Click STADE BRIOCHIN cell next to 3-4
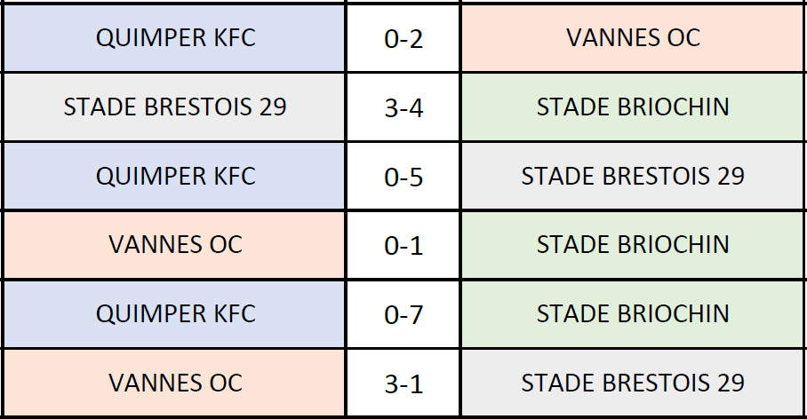This screenshot has width=807, height=419. (x=633, y=107)
